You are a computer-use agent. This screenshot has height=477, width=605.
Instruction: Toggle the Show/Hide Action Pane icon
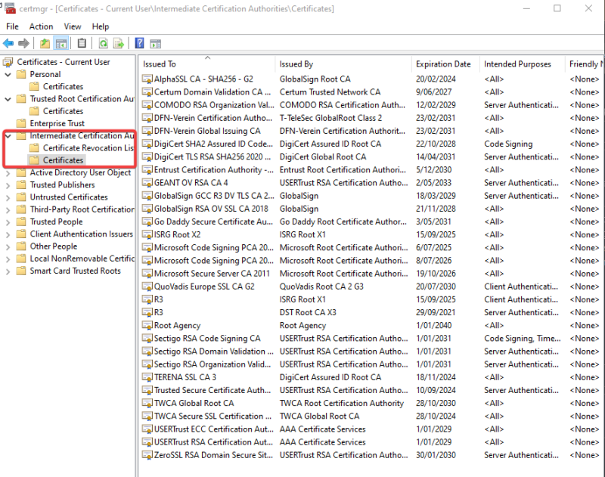[156, 44]
